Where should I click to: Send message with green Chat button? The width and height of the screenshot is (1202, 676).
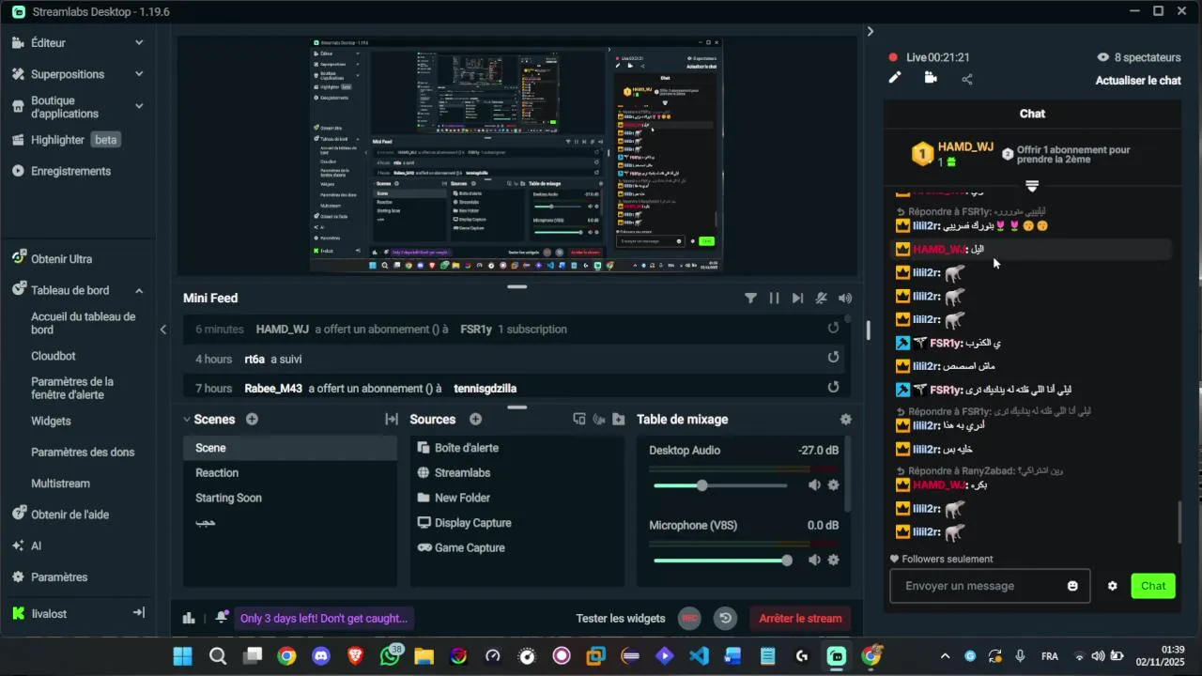(1153, 586)
